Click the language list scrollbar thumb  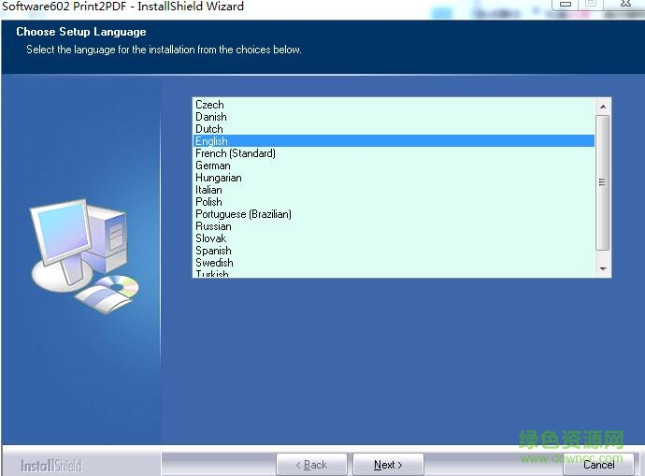(603, 182)
